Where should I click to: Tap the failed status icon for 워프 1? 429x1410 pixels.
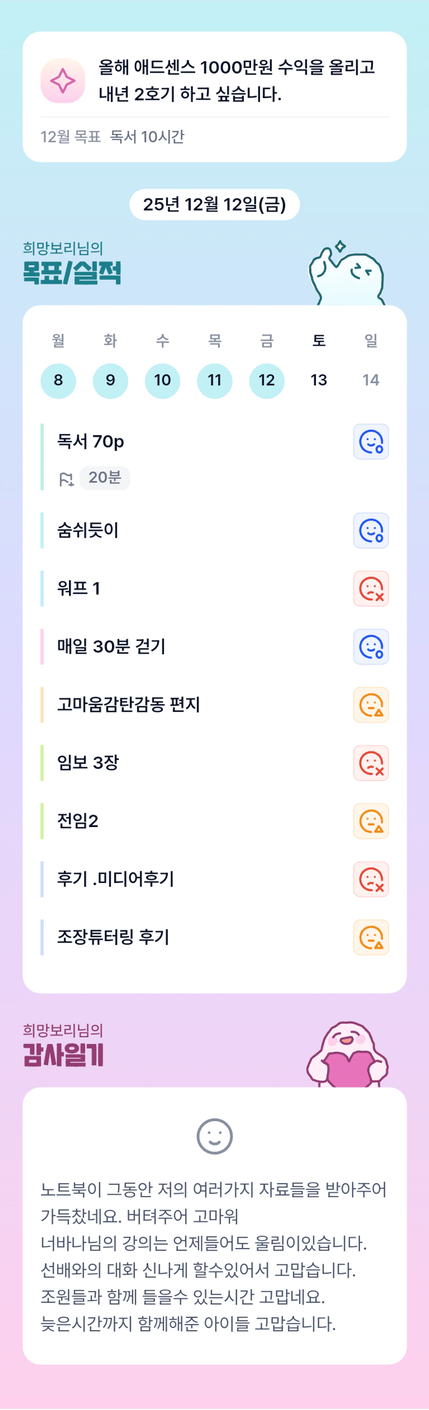[x=370, y=588]
